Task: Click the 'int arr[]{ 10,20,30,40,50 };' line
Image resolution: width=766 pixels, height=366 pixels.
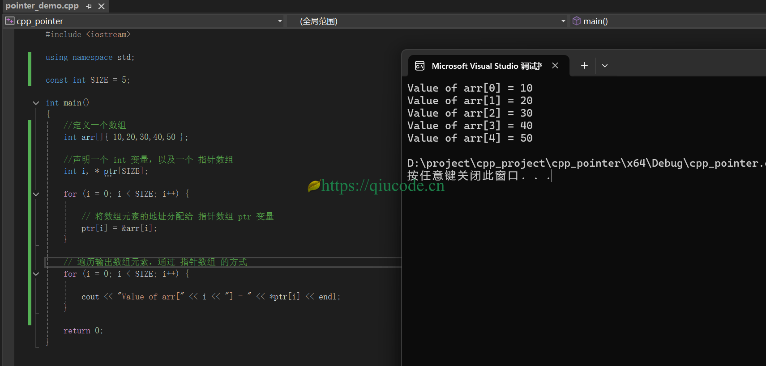Action: [x=126, y=137]
